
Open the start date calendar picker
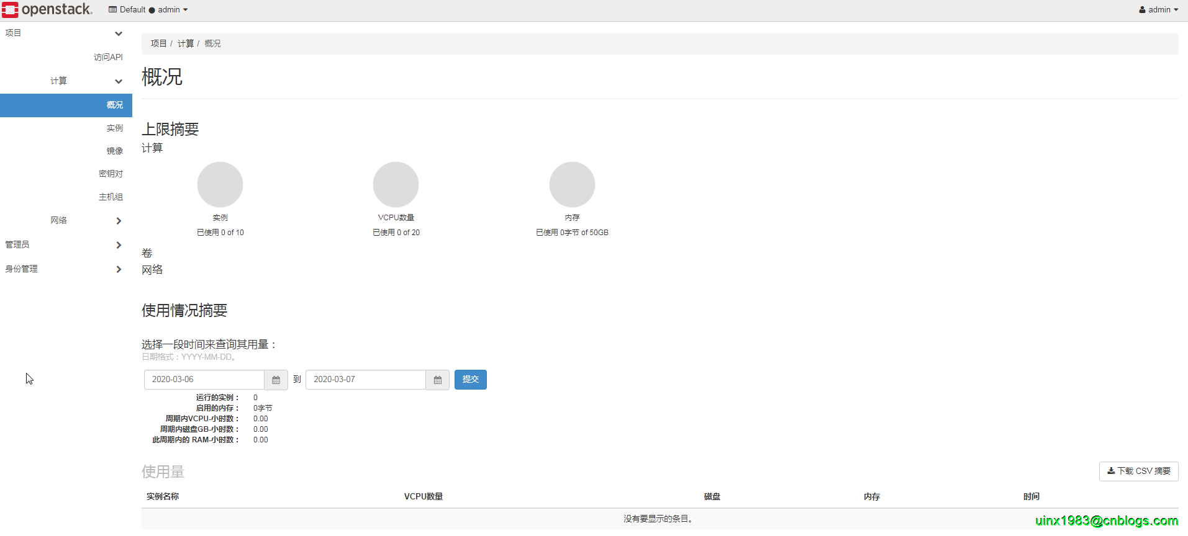click(x=276, y=380)
